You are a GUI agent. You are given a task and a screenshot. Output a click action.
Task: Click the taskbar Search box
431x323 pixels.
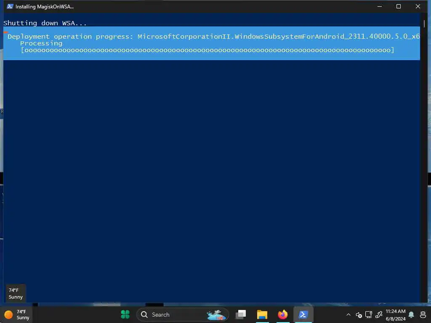(x=183, y=315)
